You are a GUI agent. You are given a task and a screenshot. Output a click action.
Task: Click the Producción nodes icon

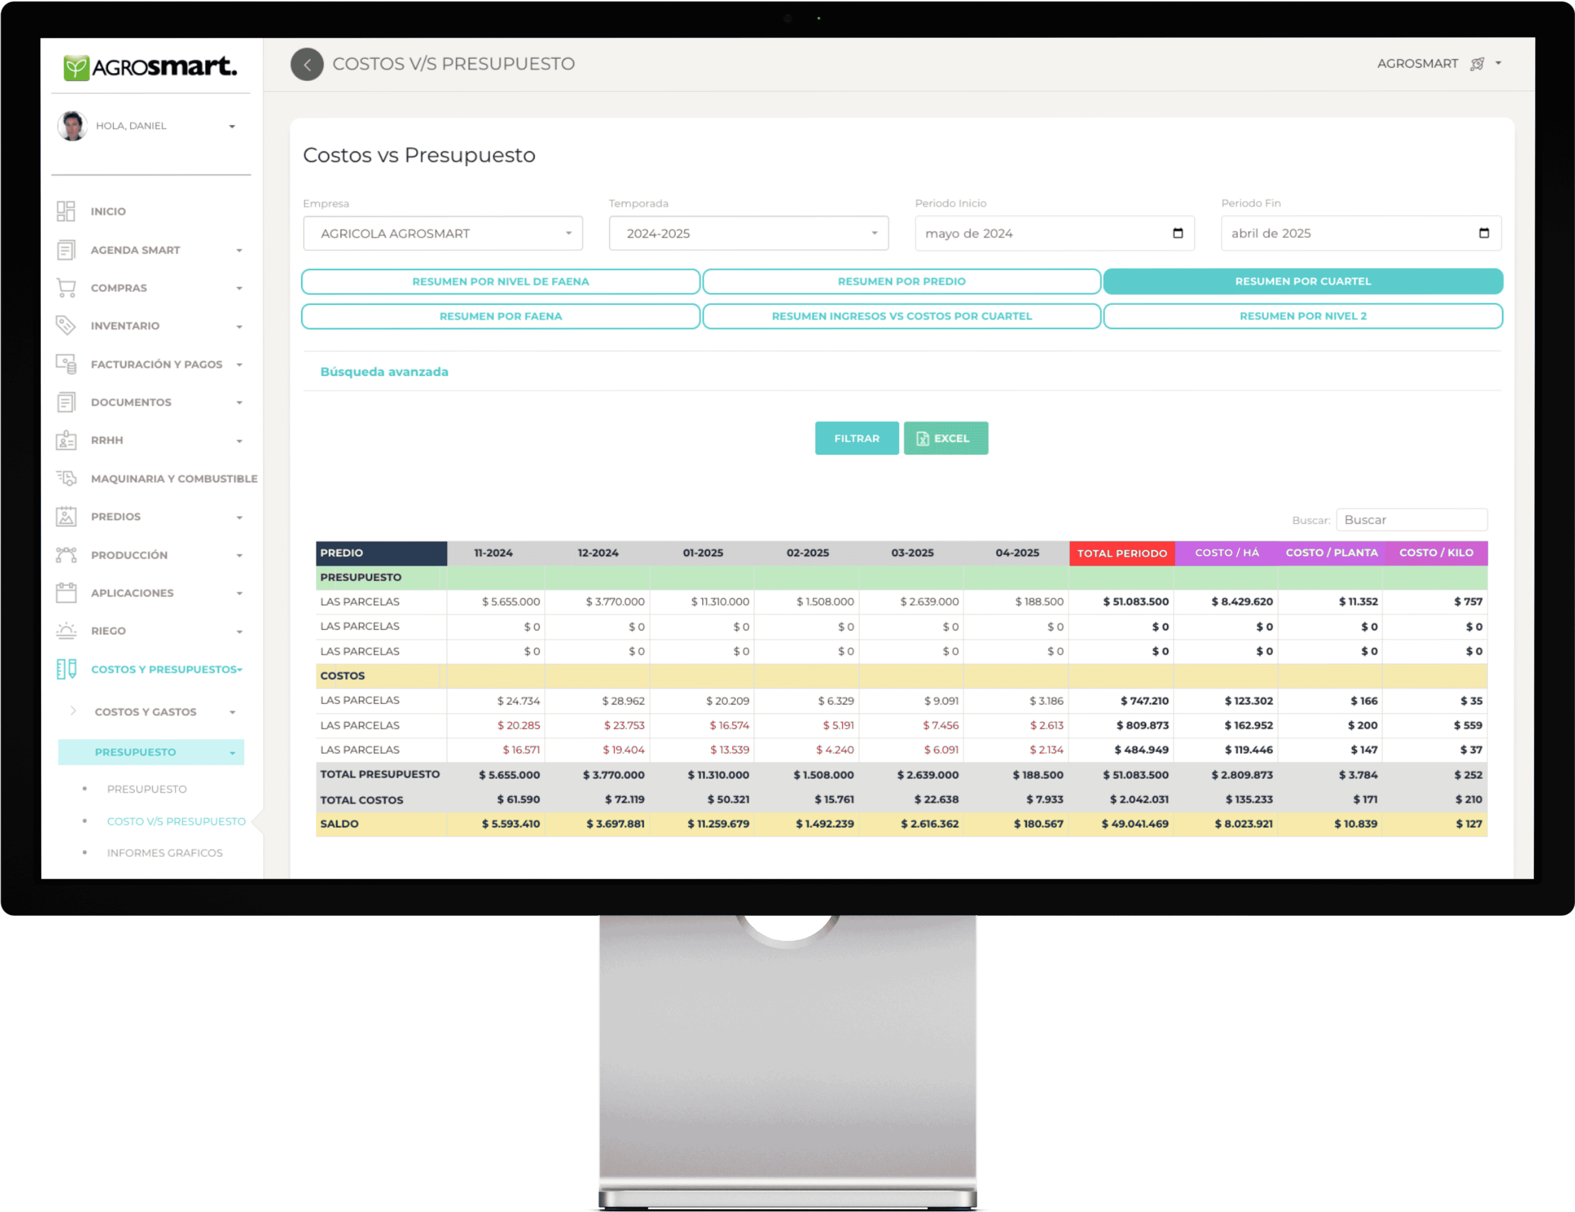point(66,555)
